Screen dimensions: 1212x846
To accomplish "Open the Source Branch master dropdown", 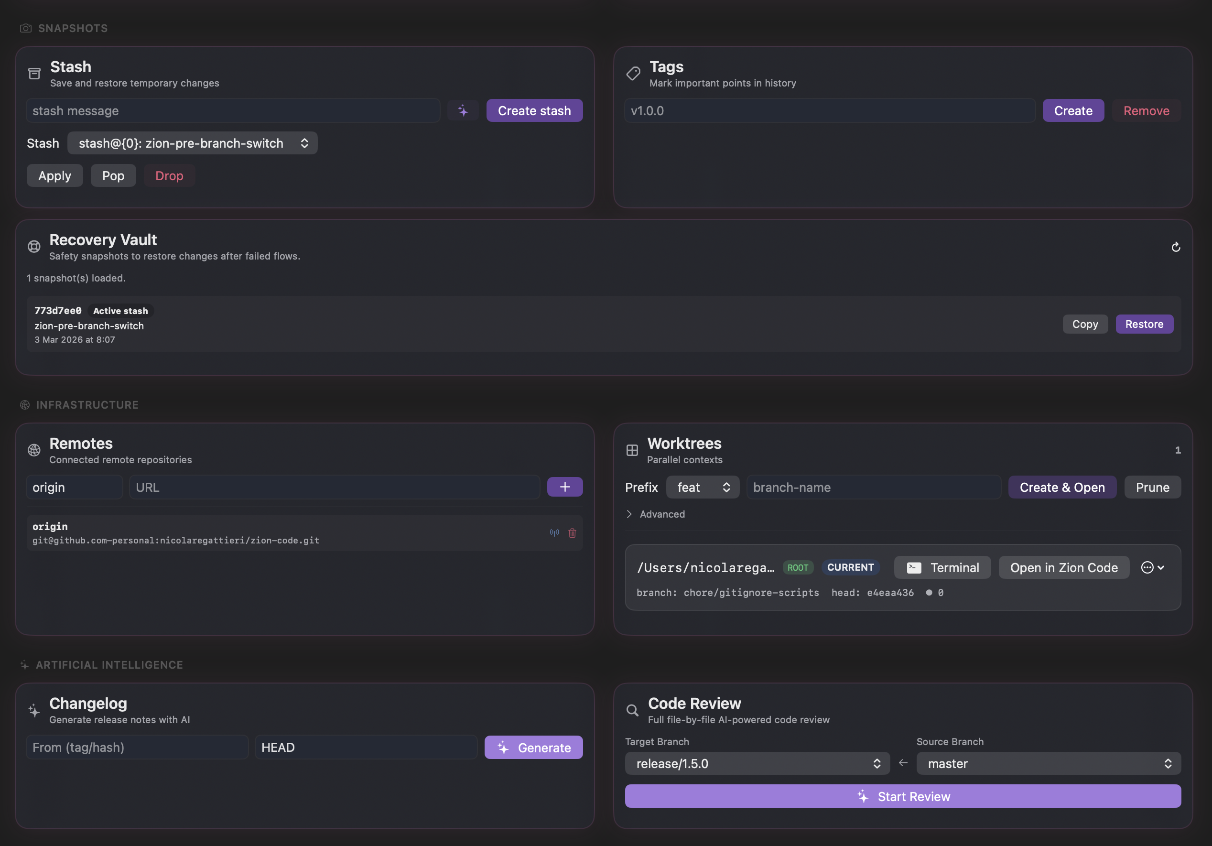I will pyautogui.click(x=1048, y=764).
